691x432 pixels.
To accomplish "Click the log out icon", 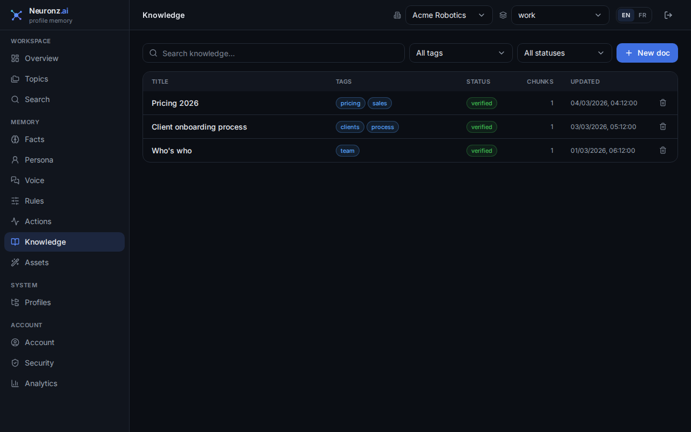I will (668, 15).
